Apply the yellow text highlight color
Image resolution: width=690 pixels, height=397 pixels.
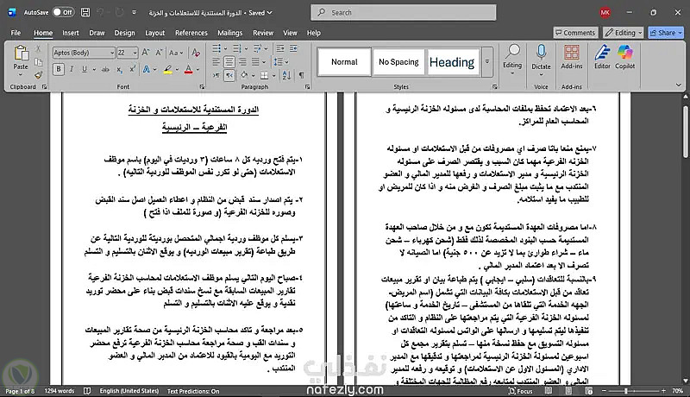pos(167,69)
